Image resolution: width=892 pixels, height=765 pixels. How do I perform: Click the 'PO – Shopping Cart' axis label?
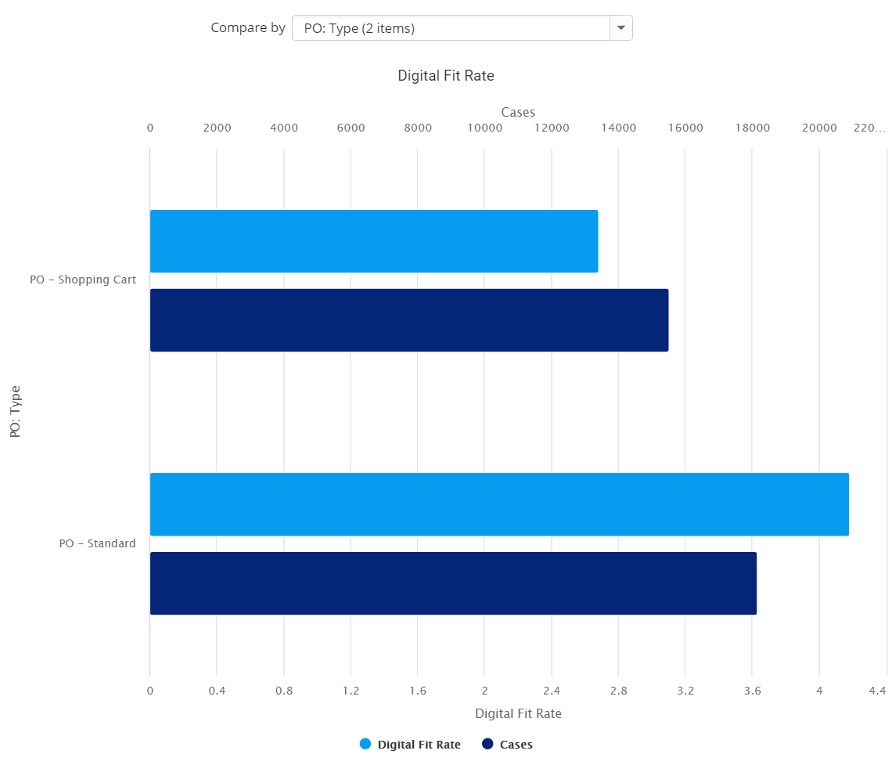[83, 280]
